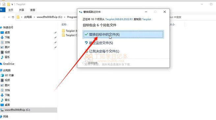Click pin icon beside quick access 文档
The image size is (216, 120).
(x=55, y=43)
